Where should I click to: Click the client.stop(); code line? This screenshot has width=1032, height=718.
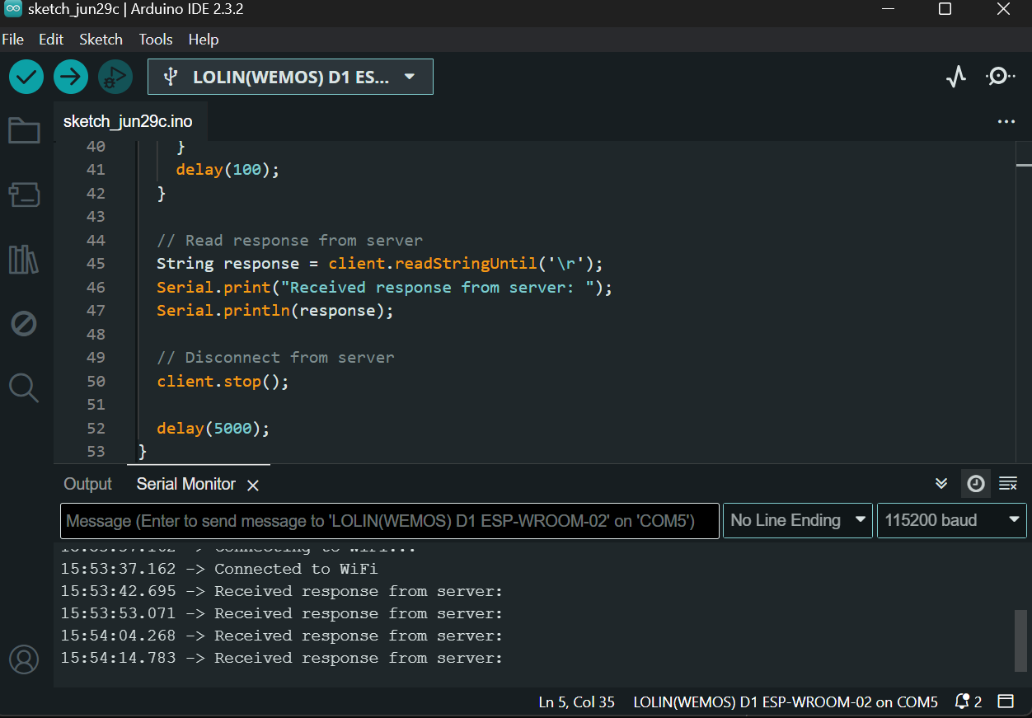point(223,381)
